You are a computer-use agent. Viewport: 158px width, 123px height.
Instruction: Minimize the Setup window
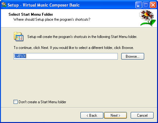click(x=139, y=5)
